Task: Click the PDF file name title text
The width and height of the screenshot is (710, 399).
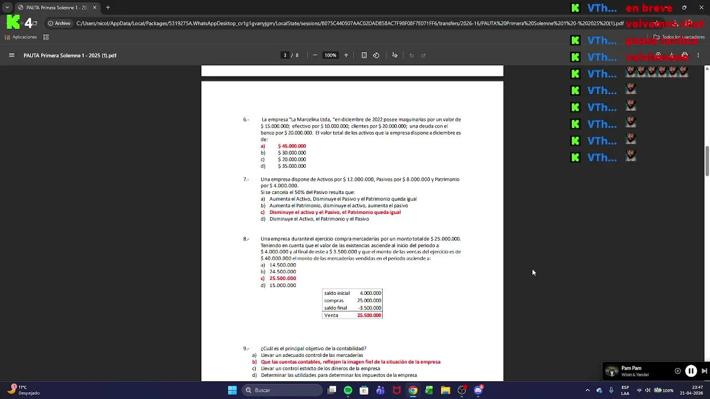Action: [70, 55]
